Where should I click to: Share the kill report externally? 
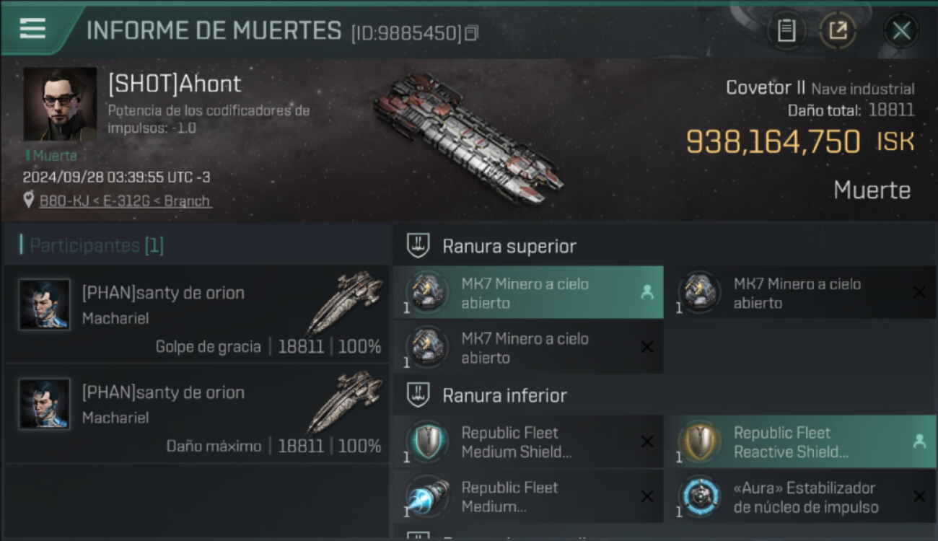[838, 31]
